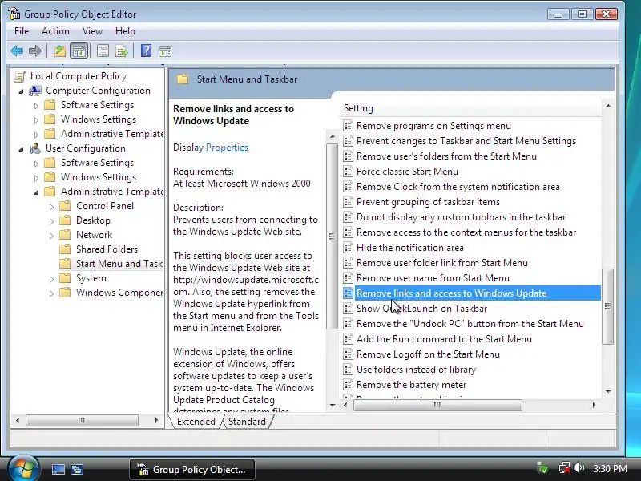Screen dimensions: 641x481
Task: Click User Configuration icon in tree
Action: (x=35, y=148)
